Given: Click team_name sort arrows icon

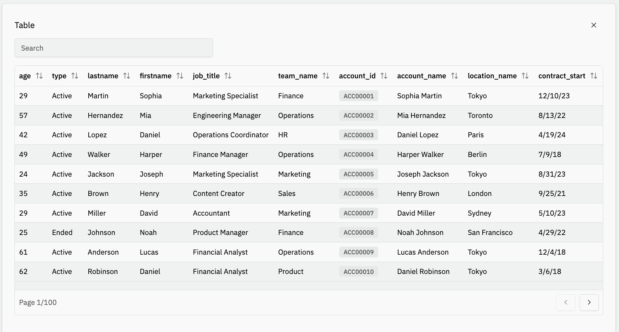Looking at the screenshot, I should point(326,76).
